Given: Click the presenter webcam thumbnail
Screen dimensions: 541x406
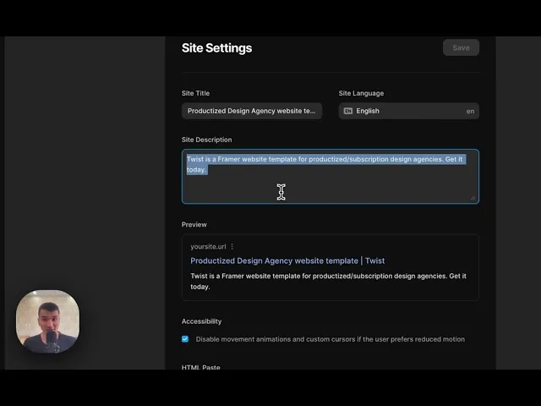Looking at the screenshot, I should (47, 321).
